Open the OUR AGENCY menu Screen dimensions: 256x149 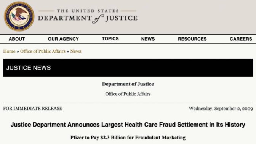[63, 39]
